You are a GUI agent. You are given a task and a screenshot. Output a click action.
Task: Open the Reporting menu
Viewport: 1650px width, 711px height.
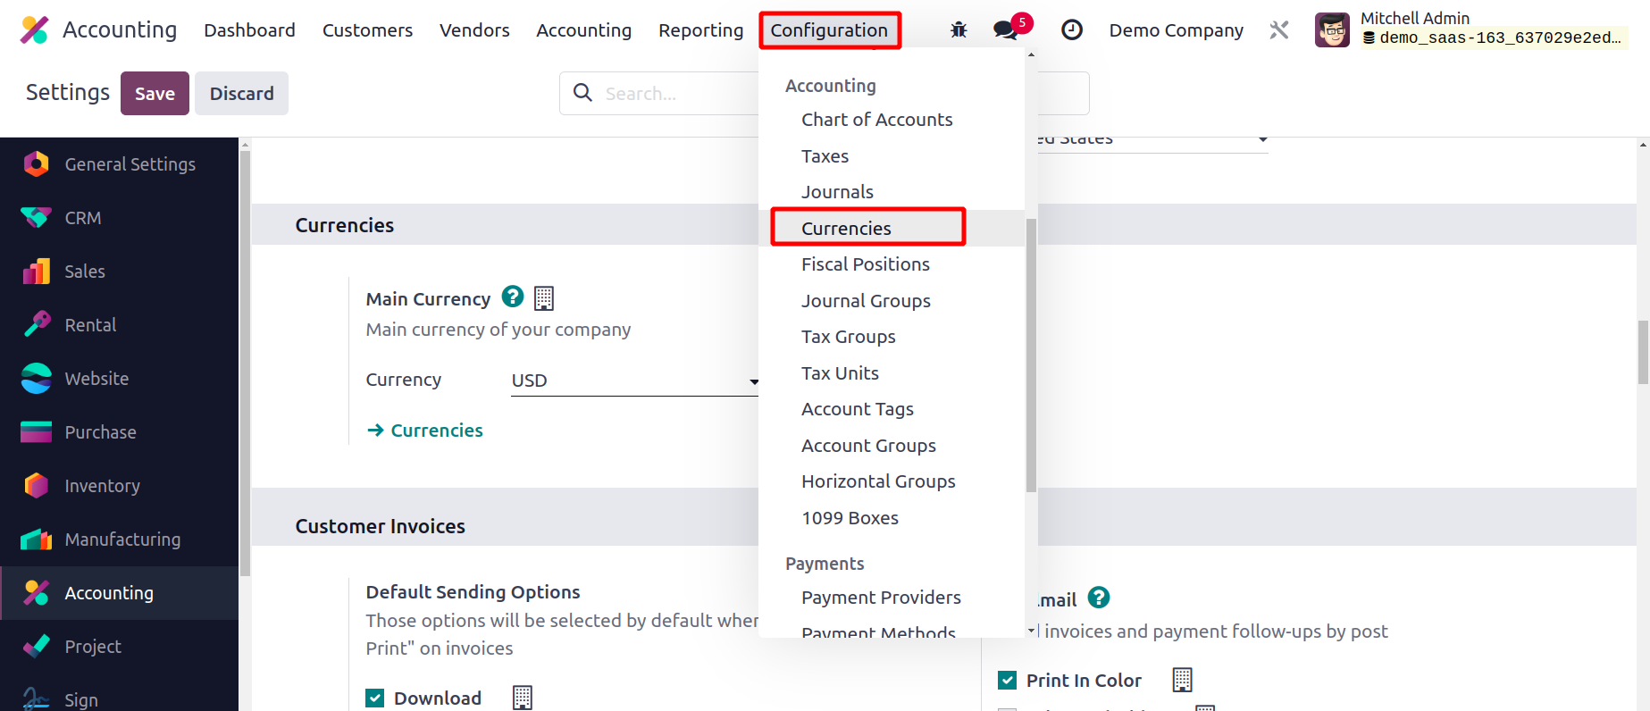coord(700,30)
